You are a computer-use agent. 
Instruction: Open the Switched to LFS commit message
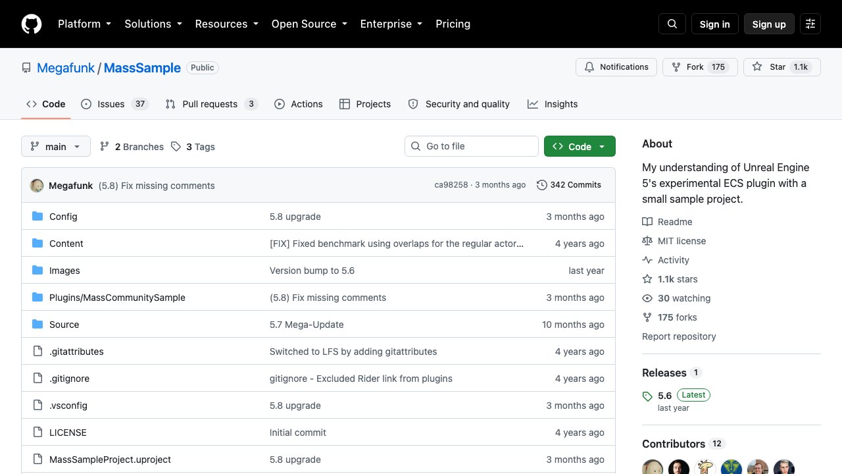tap(353, 352)
